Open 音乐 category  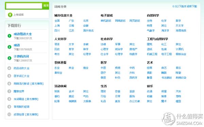178,68
